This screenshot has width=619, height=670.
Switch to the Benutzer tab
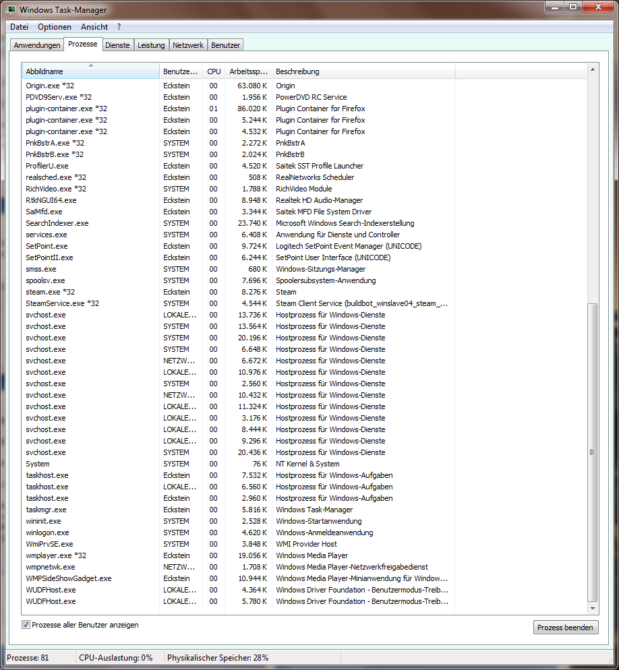226,45
